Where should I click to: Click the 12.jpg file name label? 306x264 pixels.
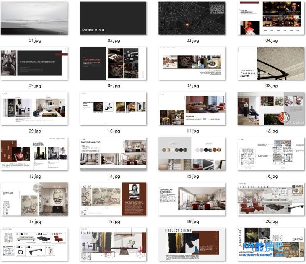click(271, 131)
